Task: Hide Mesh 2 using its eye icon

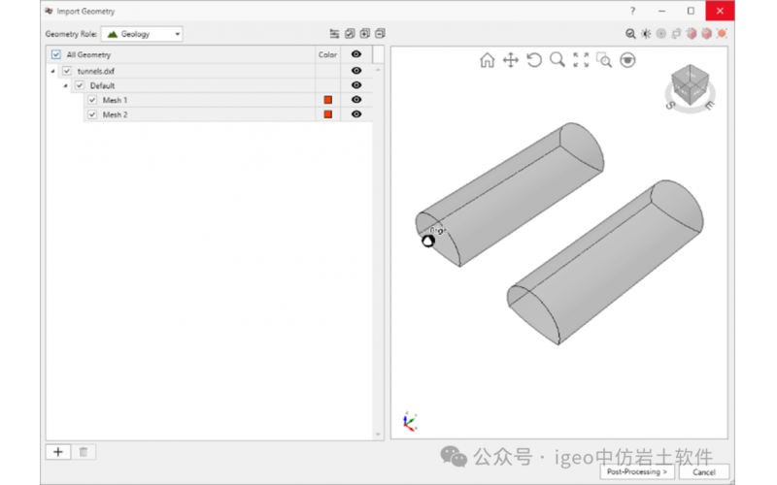Action: coord(356,114)
